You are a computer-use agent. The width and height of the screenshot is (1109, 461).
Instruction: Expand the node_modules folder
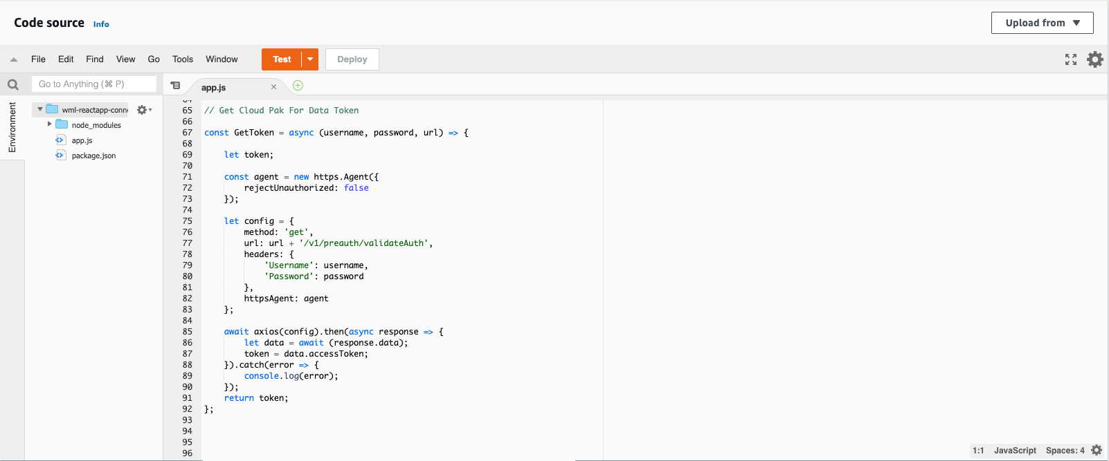(49, 124)
